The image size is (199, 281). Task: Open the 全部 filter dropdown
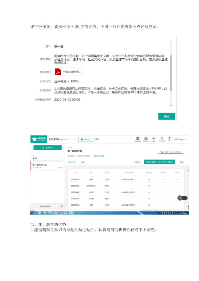coord(47,158)
